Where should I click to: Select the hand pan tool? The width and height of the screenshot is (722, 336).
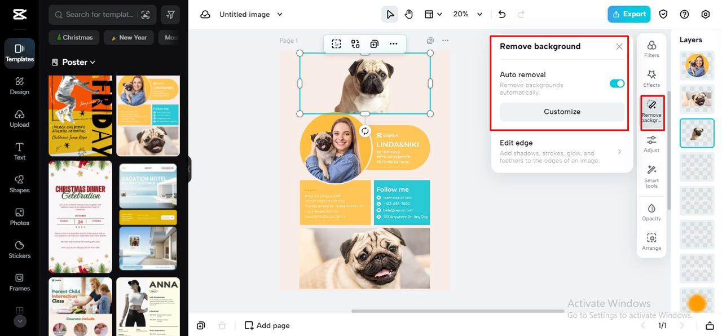coord(409,14)
